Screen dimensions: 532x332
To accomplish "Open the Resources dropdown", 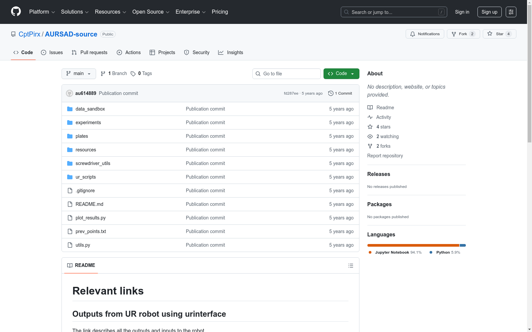I will tap(110, 12).
